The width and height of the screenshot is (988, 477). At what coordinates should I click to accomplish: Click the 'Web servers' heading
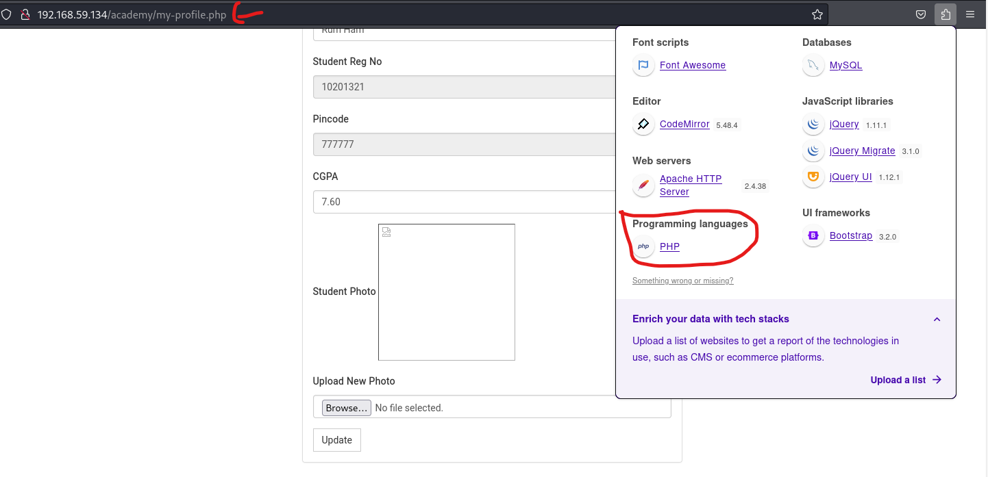pyautogui.click(x=661, y=160)
